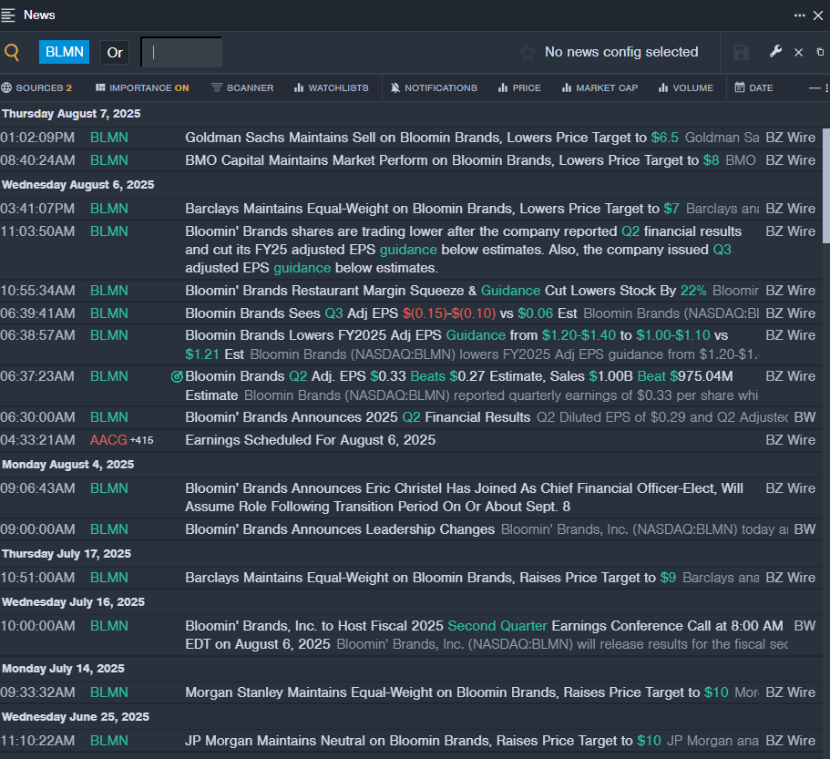Image resolution: width=830 pixels, height=759 pixels.
Task: Click BZ Wire source in Goldman Sachs row
Action: click(790, 138)
